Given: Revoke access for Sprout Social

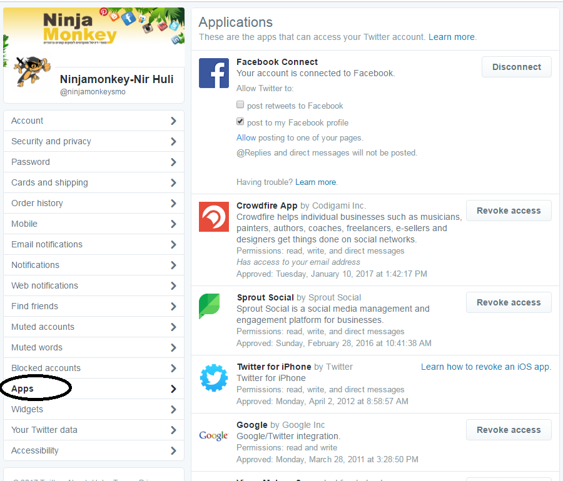Looking at the screenshot, I should [508, 302].
